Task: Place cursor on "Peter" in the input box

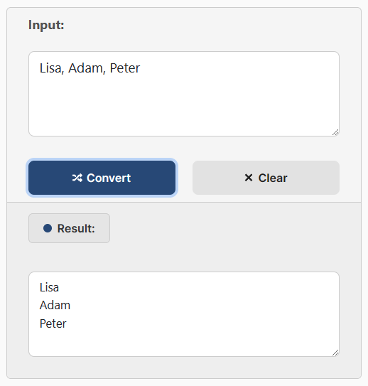Action: 125,68
